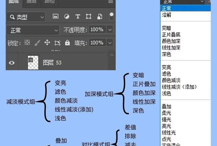
Task: Choose 点光 blend mode
Action: 166,139
